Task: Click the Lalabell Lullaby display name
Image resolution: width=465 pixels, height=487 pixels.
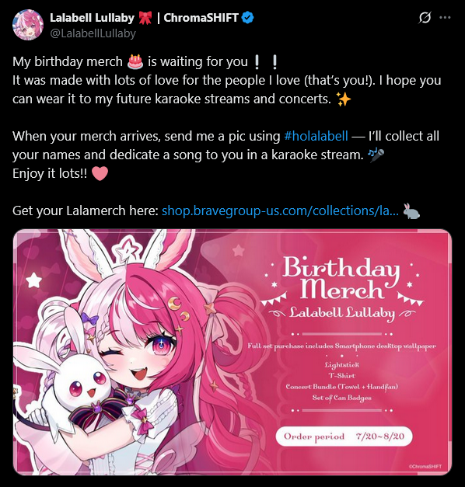Action: (x=92, y=18)
